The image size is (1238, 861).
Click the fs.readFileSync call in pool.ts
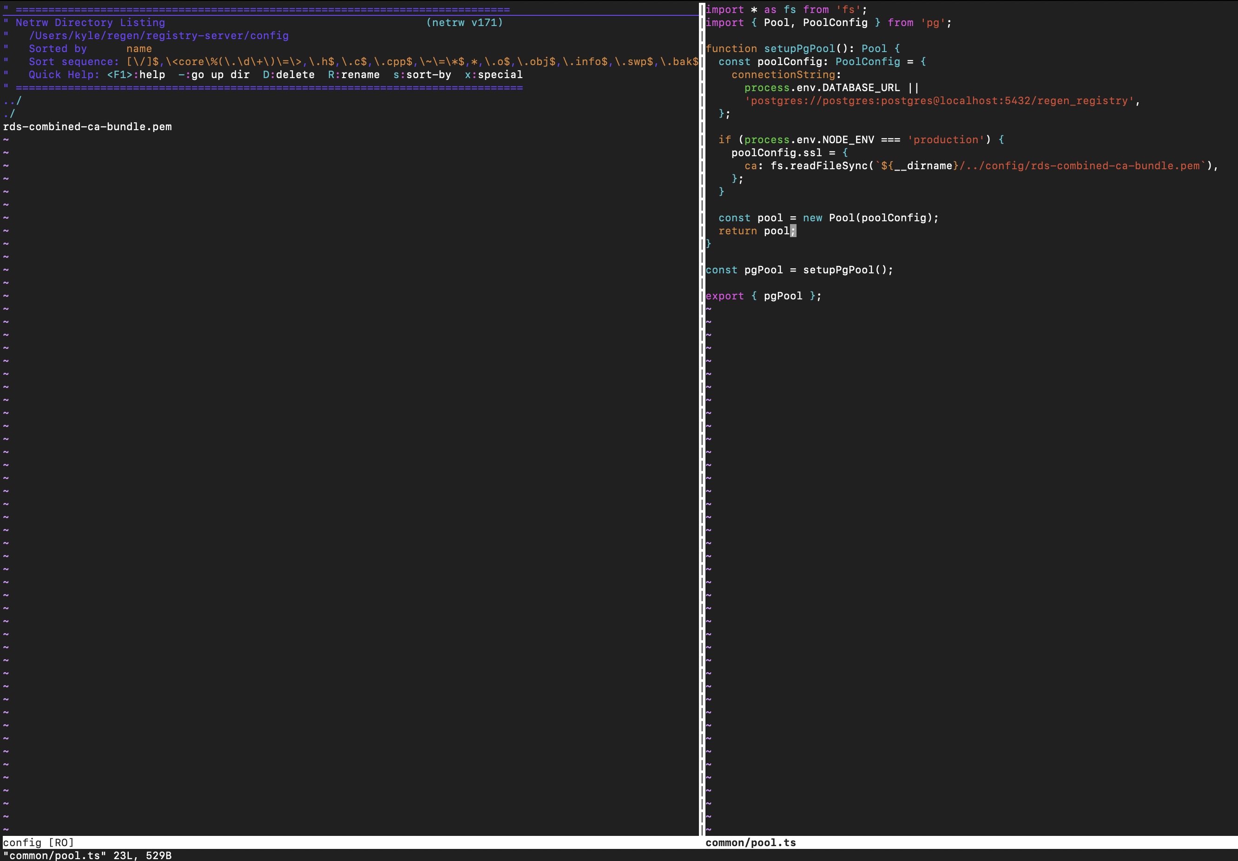[822, 166]
